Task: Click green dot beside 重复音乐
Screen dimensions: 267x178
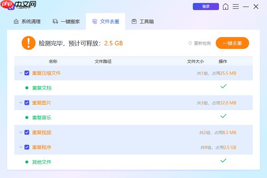Action: [x=27, y=117]
